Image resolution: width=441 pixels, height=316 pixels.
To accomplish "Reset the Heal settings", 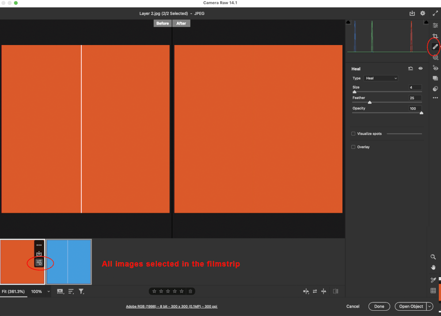I will coord(411,68).
